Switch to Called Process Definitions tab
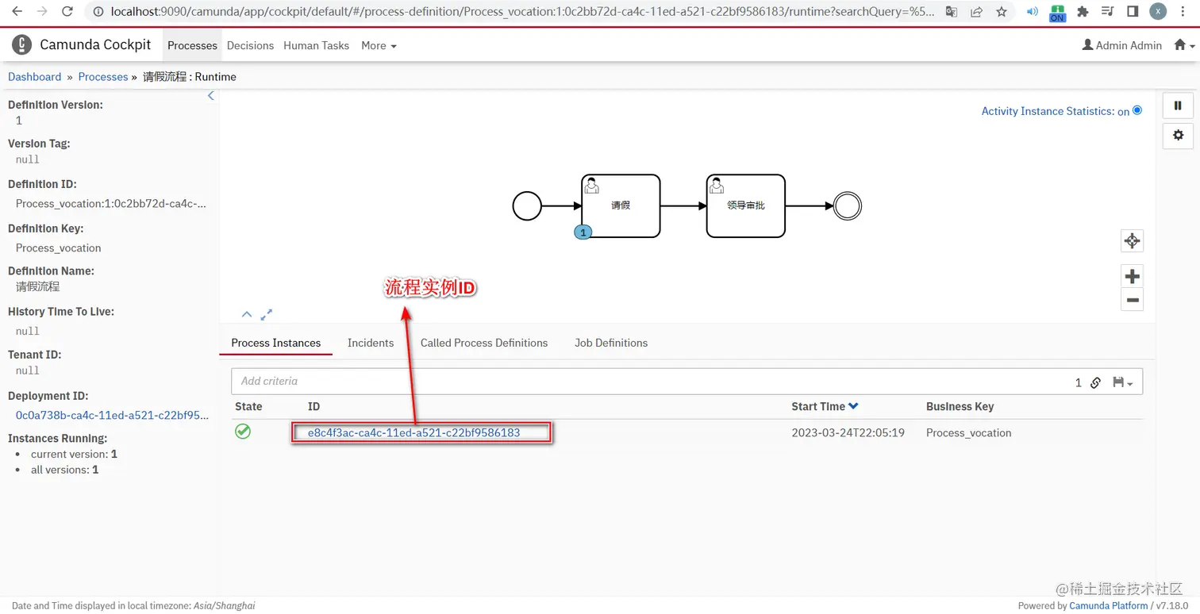This screenshot has width=1200, height=614. [x=484, y=343]
